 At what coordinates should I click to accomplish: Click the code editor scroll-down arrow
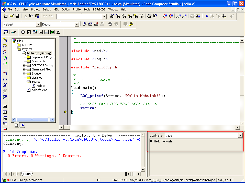click(x=242, y=123)
